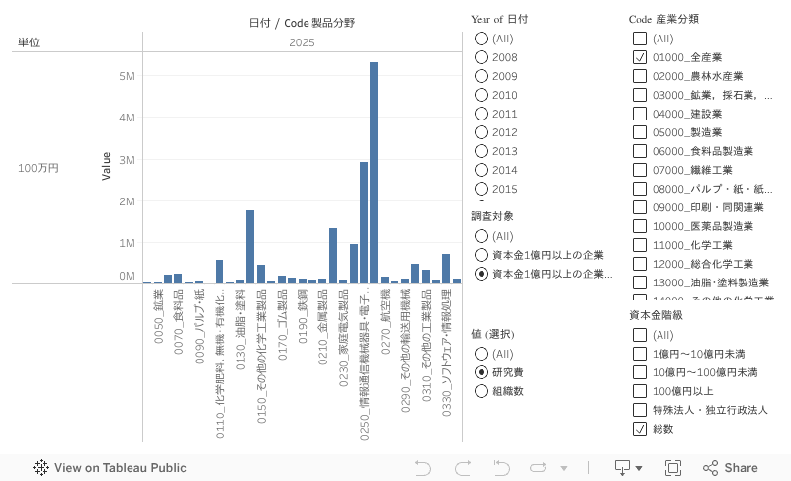Click the 2025 column header

(x=302, y=42)
